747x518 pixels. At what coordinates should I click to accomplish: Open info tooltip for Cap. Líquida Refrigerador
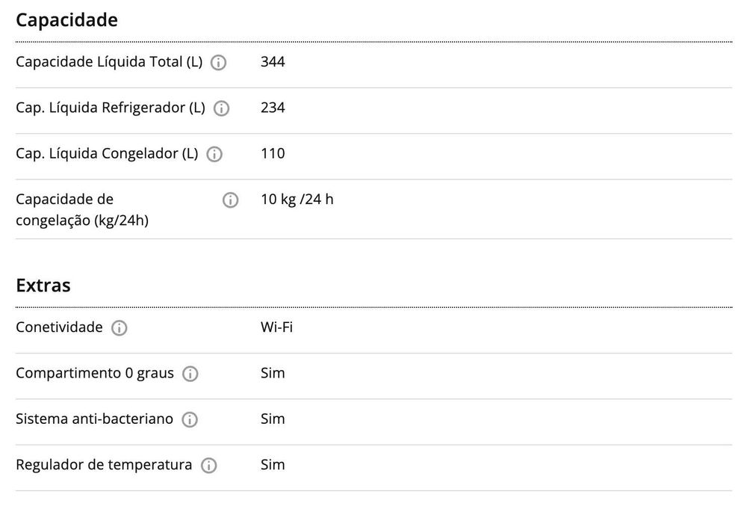pos(221,108)
